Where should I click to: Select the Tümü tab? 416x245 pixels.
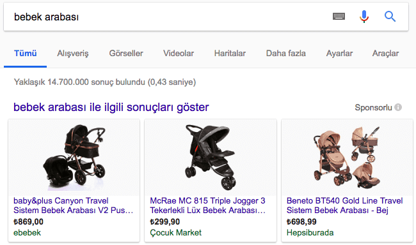coord(25,53)
